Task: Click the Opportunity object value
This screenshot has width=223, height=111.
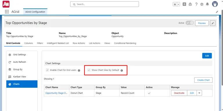Action: 118,36
